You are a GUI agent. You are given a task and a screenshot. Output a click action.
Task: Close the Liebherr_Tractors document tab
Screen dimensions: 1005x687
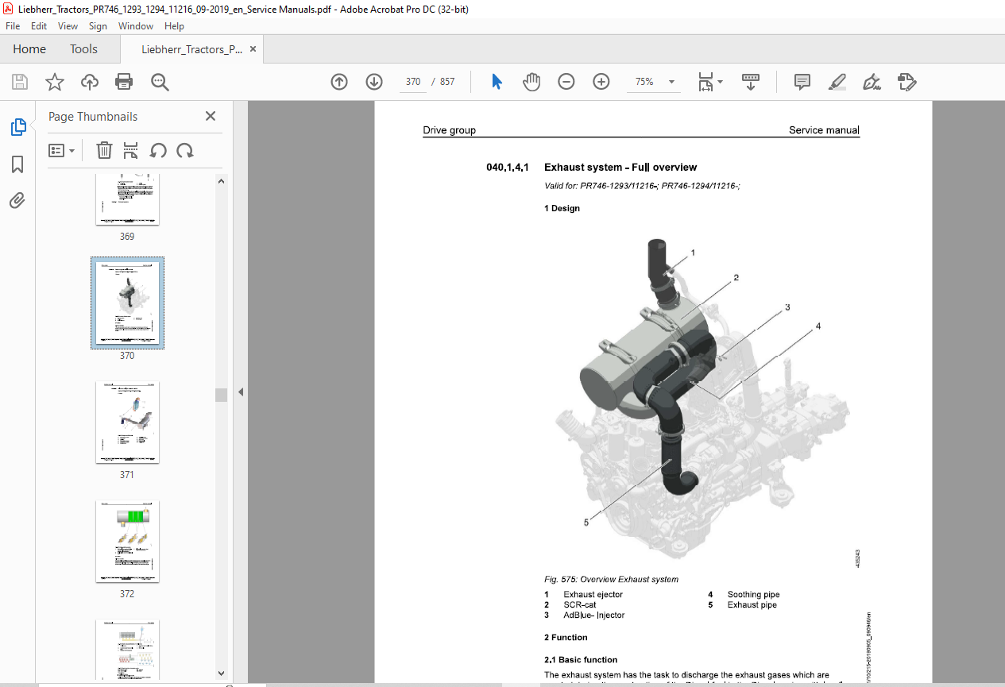(253, 49)
